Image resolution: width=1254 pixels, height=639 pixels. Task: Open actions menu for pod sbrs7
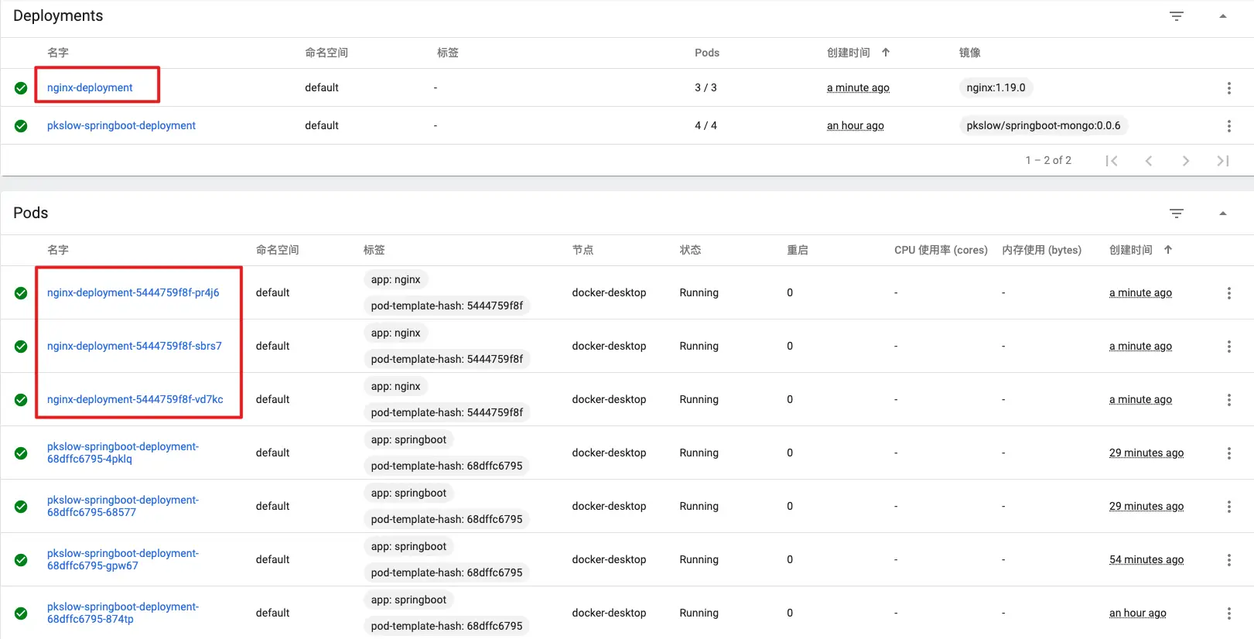(1228, 347)
